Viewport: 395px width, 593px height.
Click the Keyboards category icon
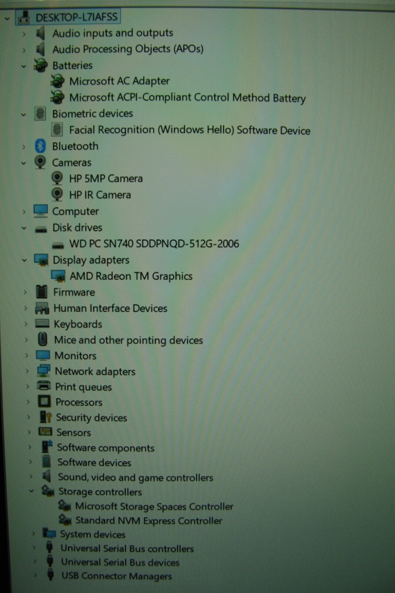(x=42, y=324)
